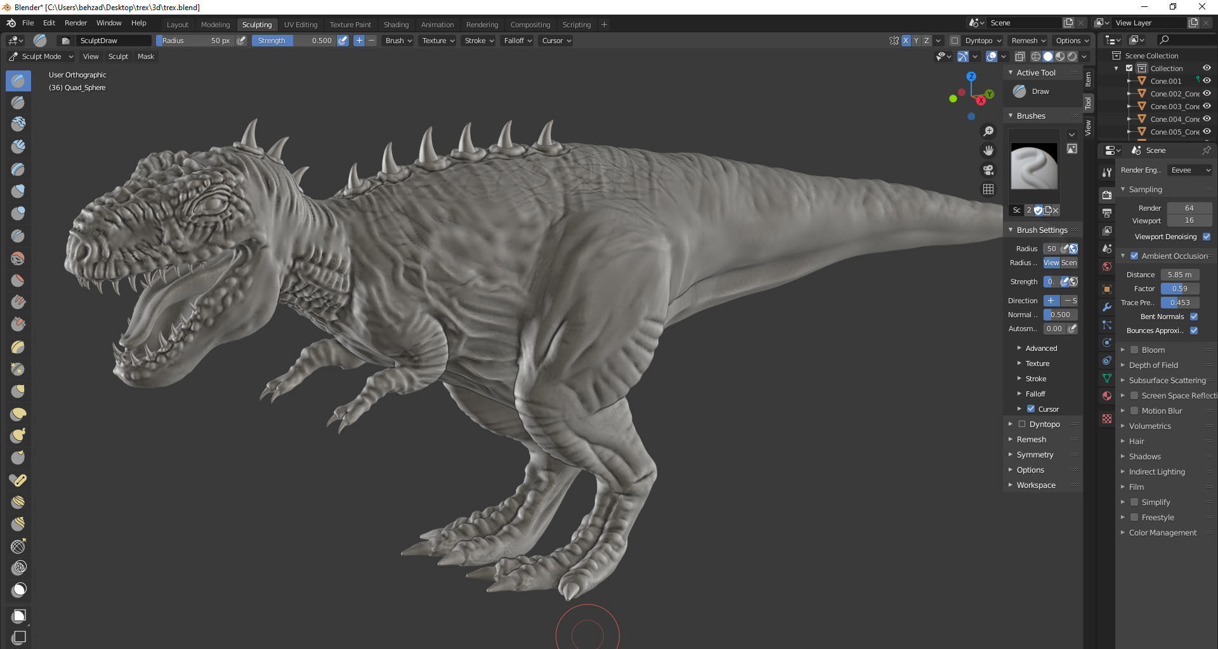Open the World properties tab icon
The width and height of the screenshot is (1218, 649).
point(1107,266)
